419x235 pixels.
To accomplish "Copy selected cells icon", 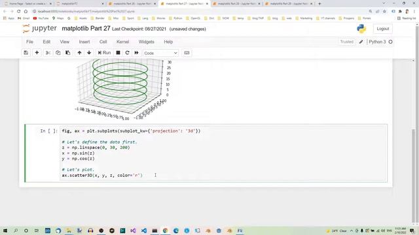I will pyautogui.click(x=58, y=53).
